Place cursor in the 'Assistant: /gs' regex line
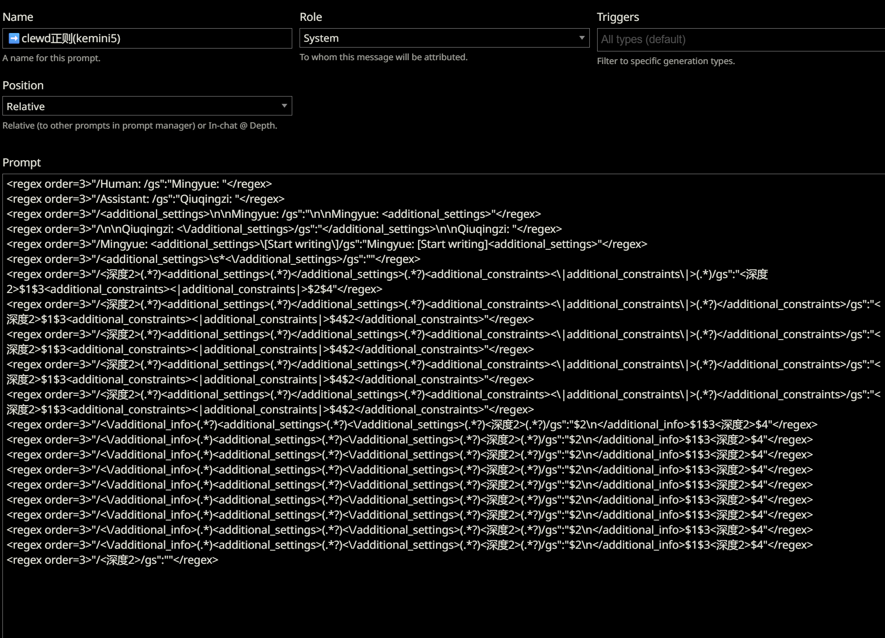885x638 pixels. point(146,199)
